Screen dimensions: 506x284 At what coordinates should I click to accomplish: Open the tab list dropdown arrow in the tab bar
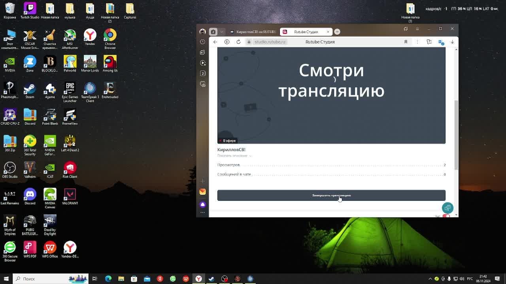coord(222,32)
